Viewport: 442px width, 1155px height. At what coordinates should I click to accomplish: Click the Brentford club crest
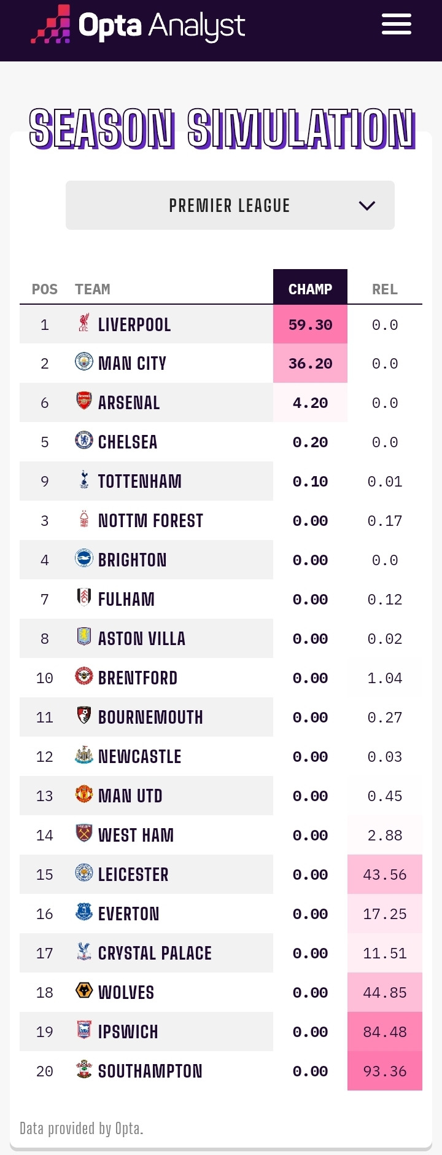coord(84,676)
